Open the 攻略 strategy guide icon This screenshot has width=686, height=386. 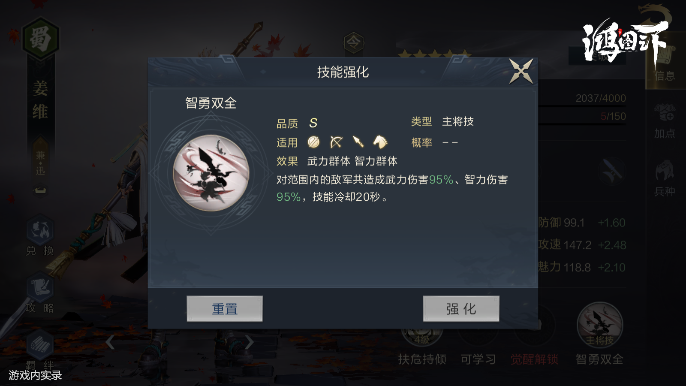40,293
